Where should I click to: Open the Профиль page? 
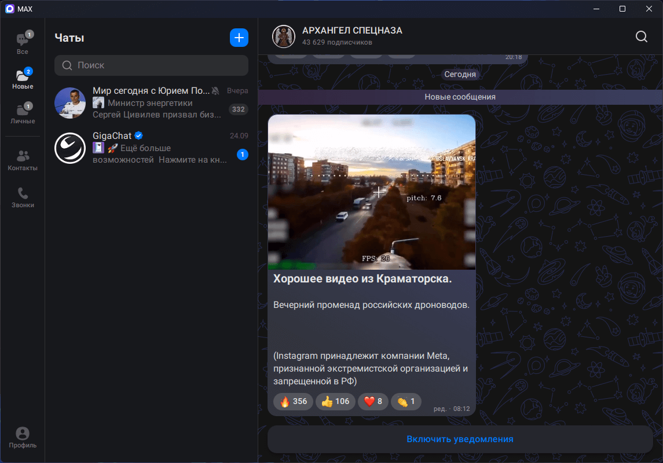tap(23, 438)
